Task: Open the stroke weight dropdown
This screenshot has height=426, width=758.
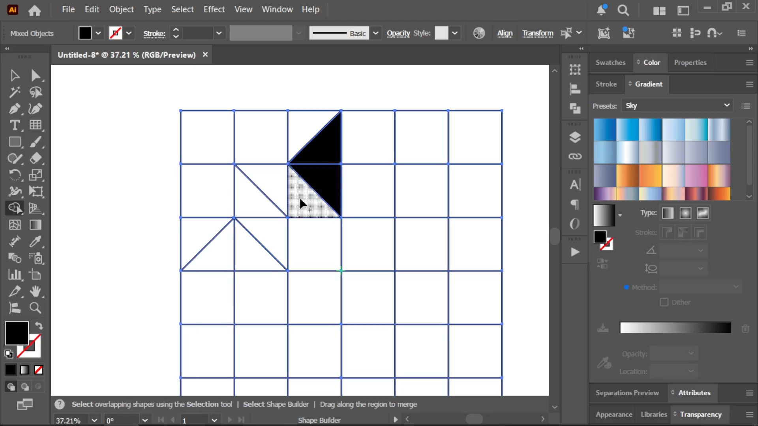Action: coord(219,33)
